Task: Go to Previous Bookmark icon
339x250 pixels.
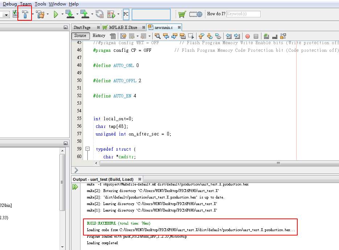Action: [201, 36]
